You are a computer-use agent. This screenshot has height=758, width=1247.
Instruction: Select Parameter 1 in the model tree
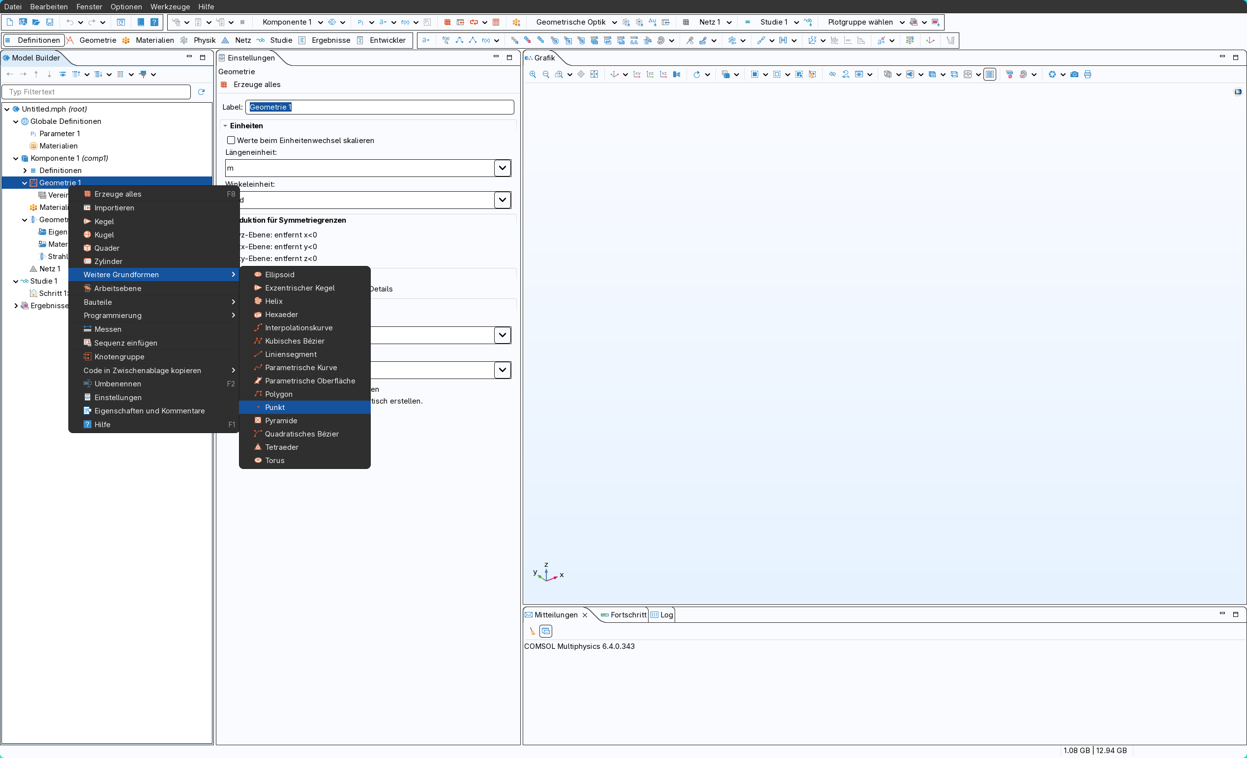tap(59, 134)
